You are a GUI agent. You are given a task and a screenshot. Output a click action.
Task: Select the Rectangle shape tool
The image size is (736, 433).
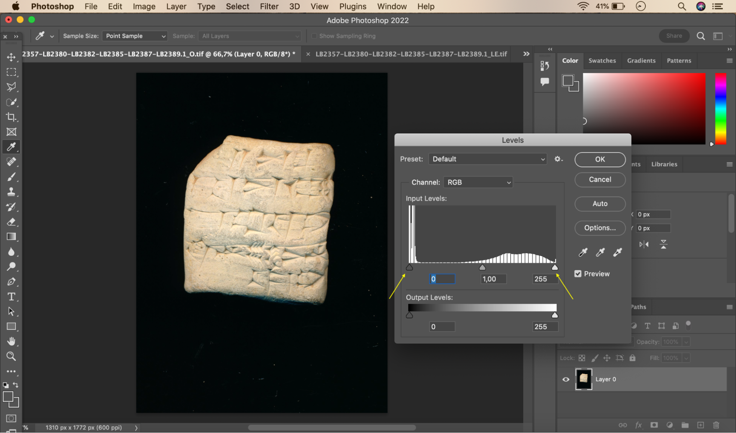pos(11,327)
